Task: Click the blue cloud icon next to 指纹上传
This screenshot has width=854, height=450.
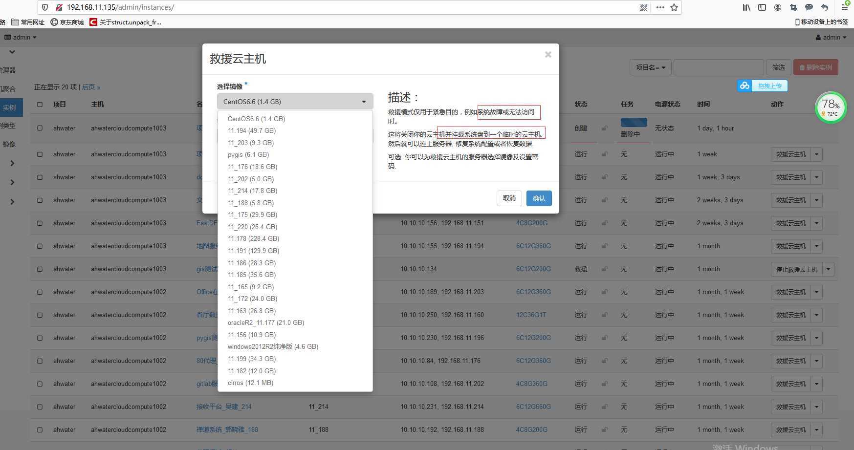Action: [744, 86]
